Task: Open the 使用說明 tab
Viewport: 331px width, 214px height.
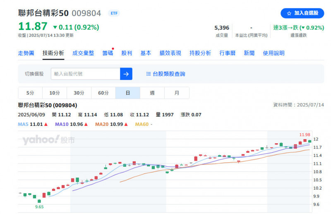Action: pyautogui.click(x=273, y=53)
